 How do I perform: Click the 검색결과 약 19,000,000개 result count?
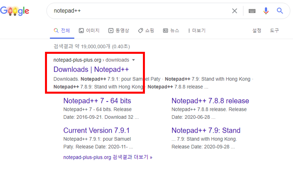(92, 46)
